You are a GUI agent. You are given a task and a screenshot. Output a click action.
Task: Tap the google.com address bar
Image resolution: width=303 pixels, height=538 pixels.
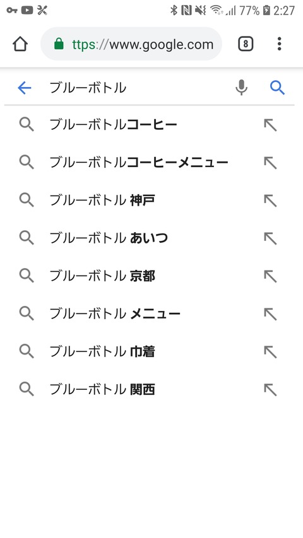(x=131, y=44)
